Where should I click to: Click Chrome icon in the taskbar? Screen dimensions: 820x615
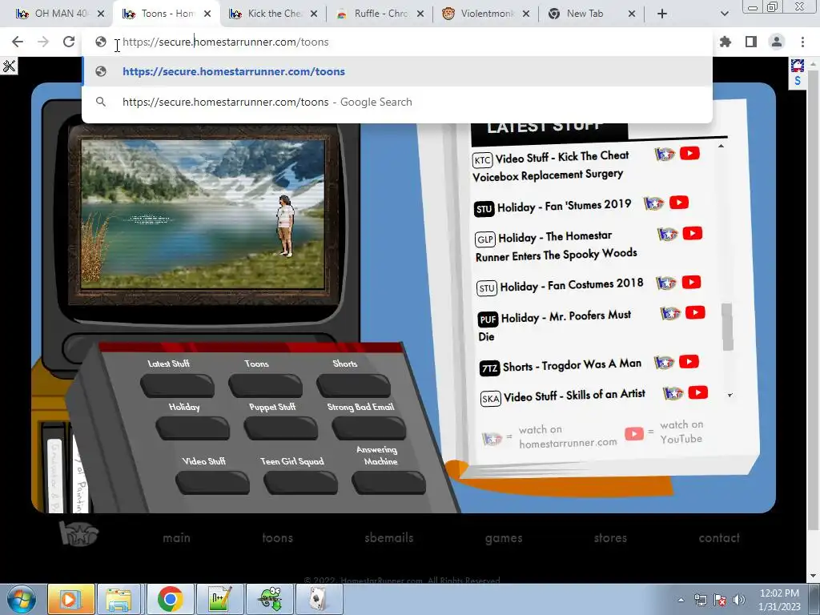[170, 599]
